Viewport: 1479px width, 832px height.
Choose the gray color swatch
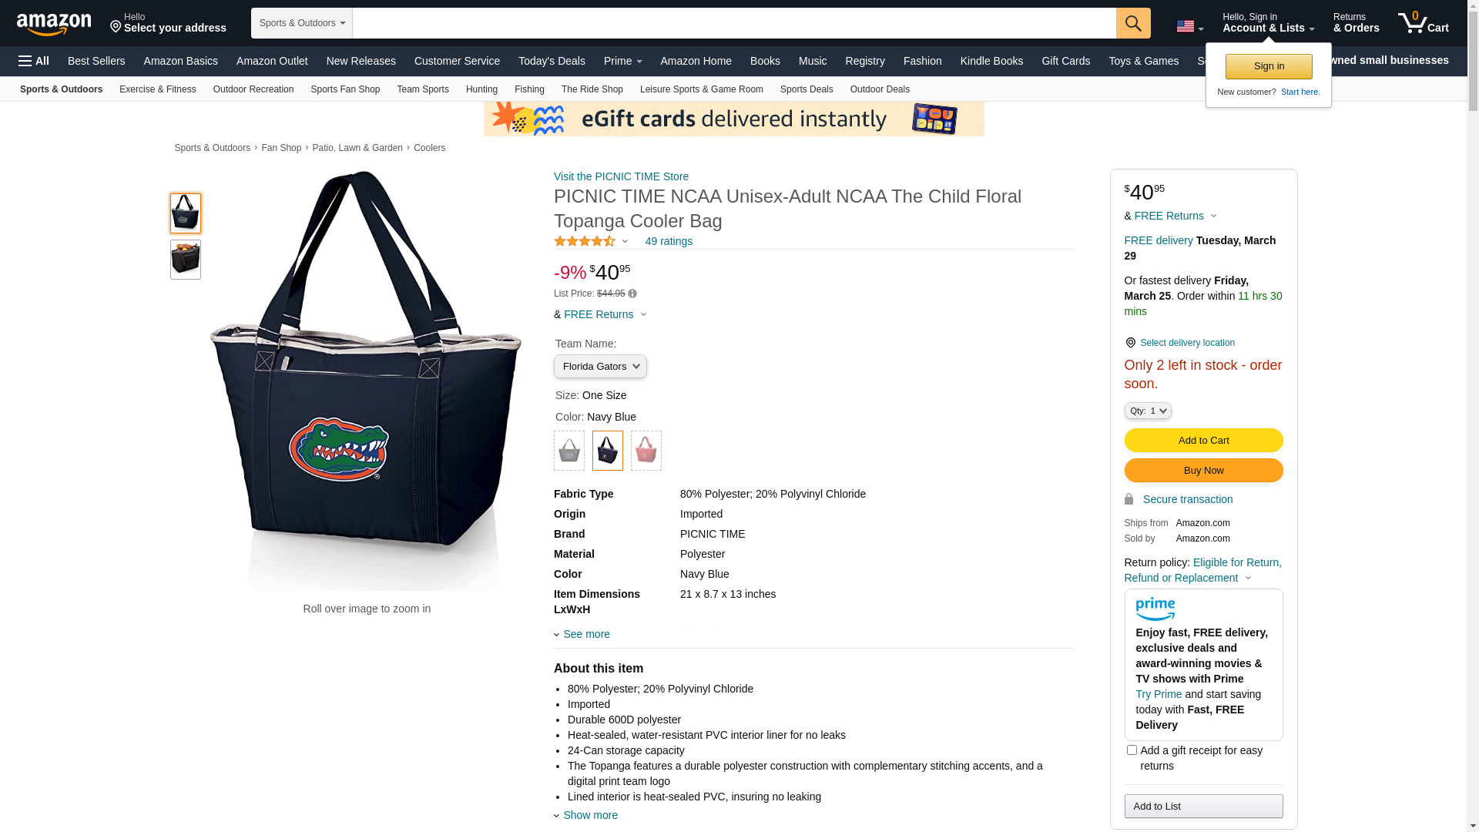[569, 451]
